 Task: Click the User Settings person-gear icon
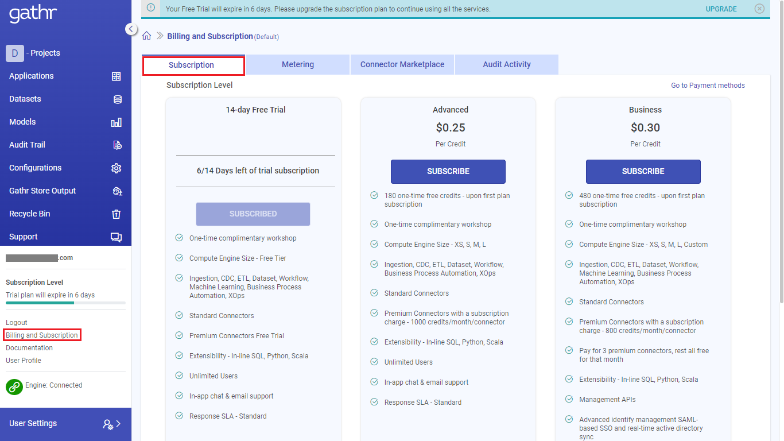[108, 424]
